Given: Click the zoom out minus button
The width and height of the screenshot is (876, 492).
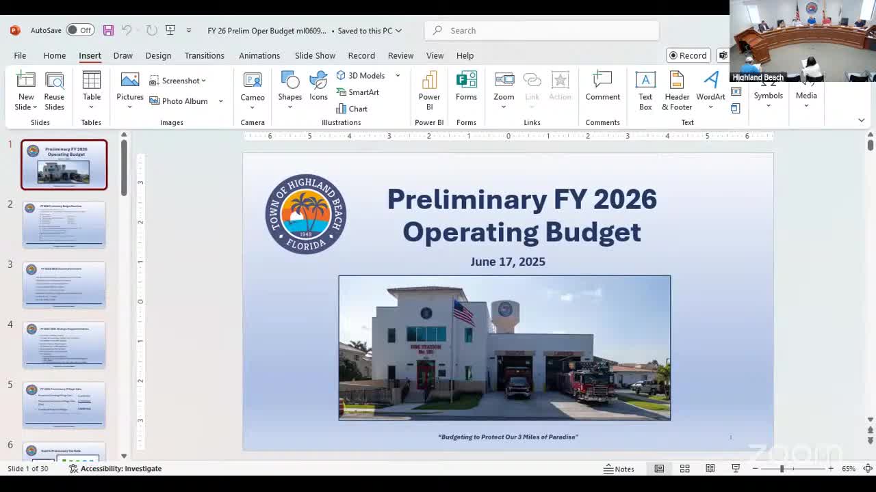Looking at the screenshot, I should point(755,468).
